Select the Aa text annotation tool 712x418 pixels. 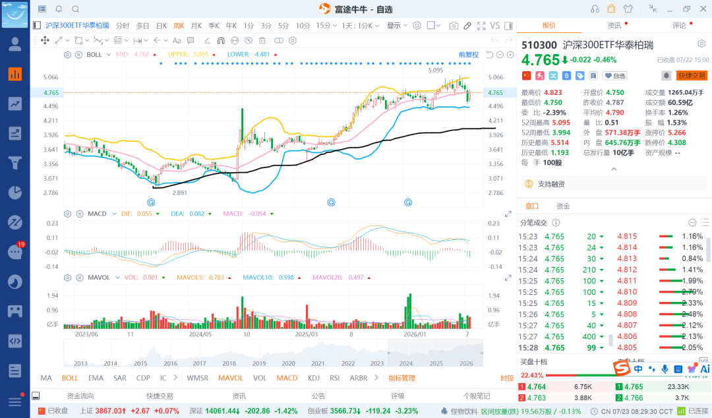pos(177,40)
